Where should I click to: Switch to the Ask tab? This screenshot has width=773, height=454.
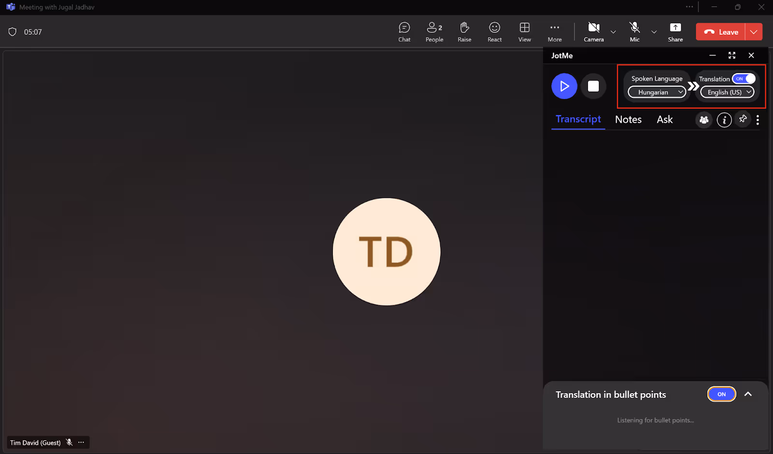click(x=664, y=119)
